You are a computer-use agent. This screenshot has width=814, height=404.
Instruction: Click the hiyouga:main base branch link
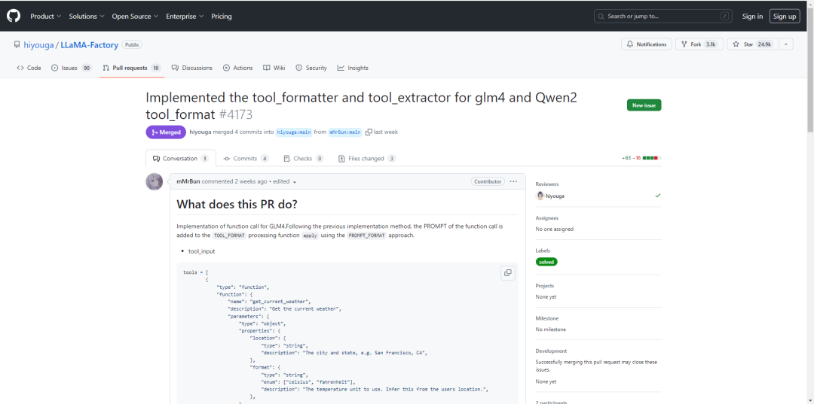(294, 132)
